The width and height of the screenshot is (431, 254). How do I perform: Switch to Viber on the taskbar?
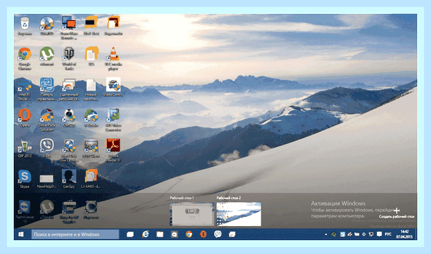218,235
